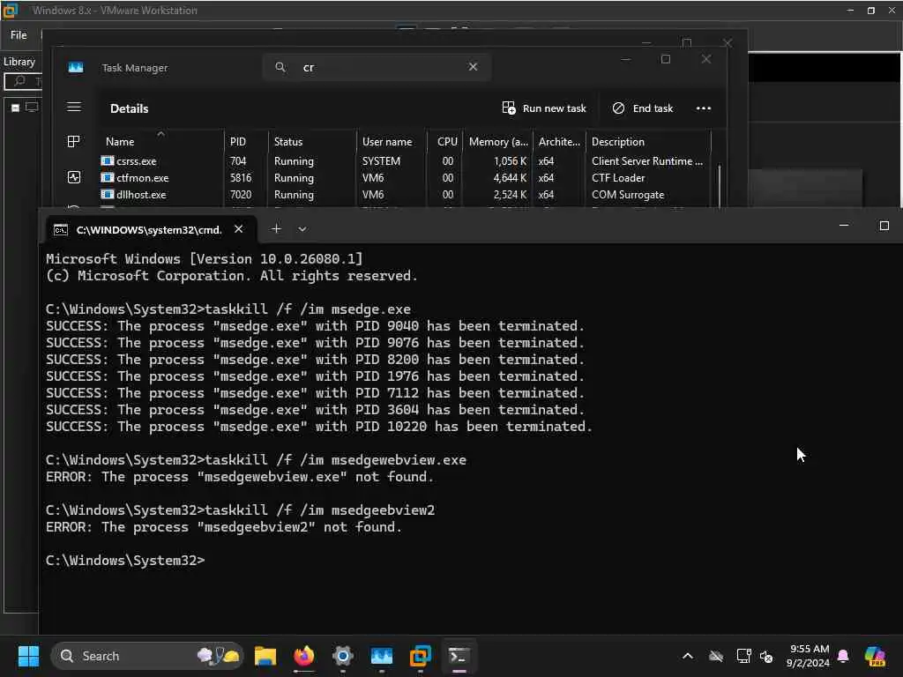The height and width of the screenshot is (677, 903).
Task: Open the Copilot preview icon in taskbar
Action: click(875, 656)
